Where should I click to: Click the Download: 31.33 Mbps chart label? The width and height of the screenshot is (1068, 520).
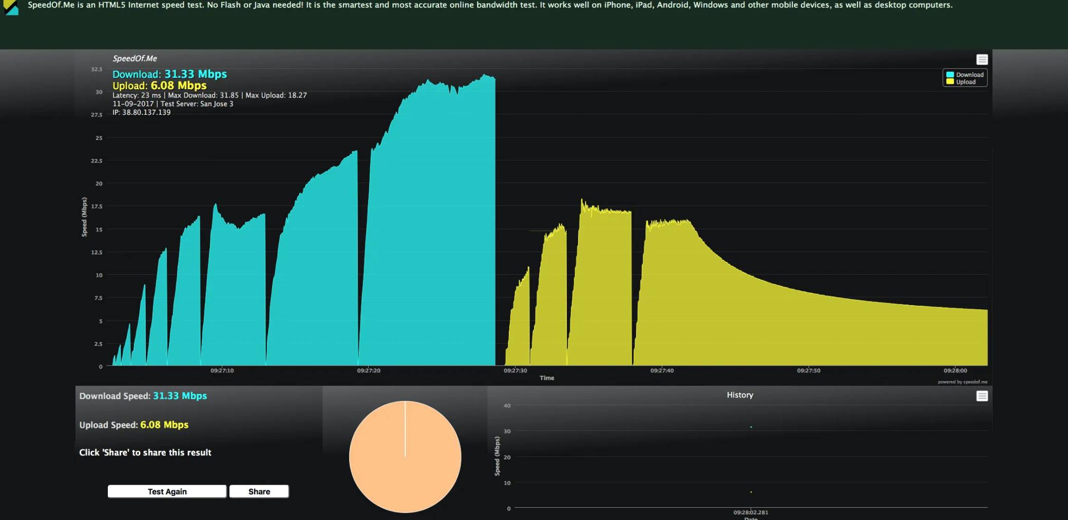point(169,74)
